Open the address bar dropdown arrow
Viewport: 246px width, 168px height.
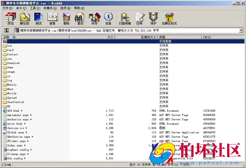click(241, 30)
